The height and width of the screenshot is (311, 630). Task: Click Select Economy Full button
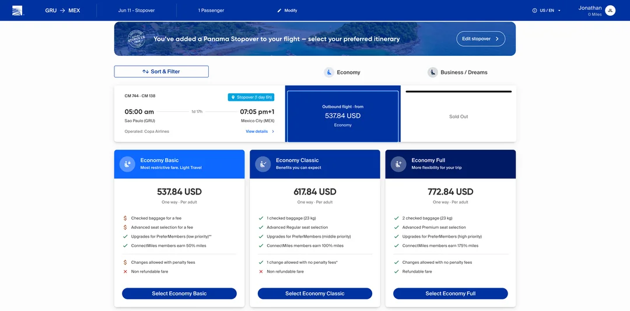(450, 294)
